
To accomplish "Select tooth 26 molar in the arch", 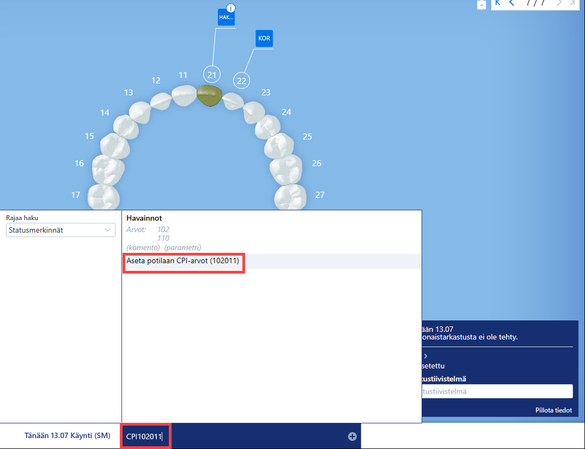I will (x=286, y=169).
